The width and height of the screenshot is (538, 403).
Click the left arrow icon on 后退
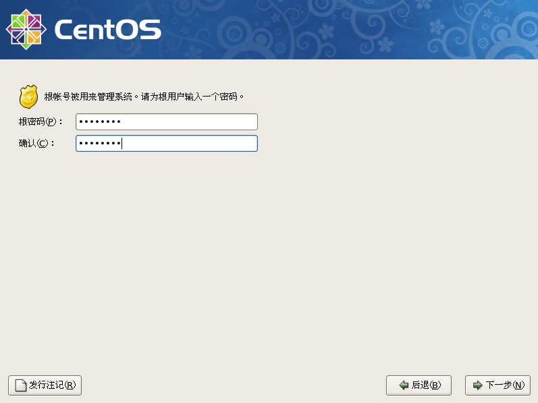pos(403,385)
